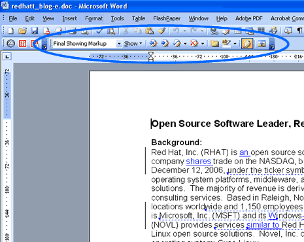This screenshot has height=242, width=304.
Task: Toggle the Reviewing Pane
Action: pos(262,43)
